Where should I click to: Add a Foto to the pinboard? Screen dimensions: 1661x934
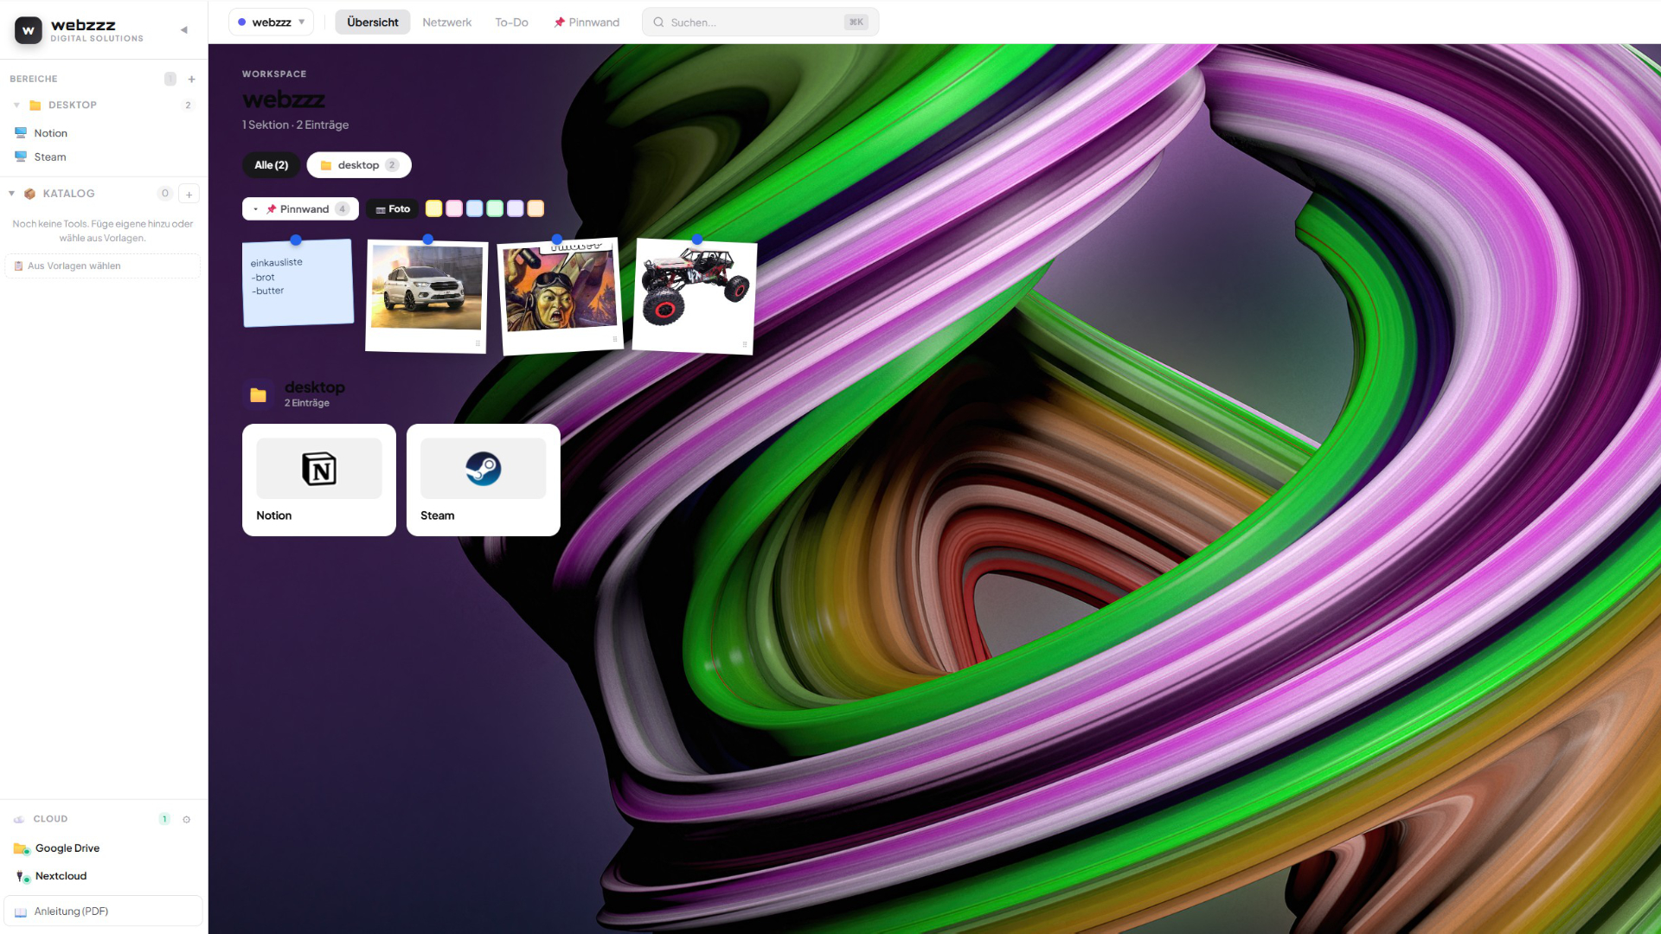click(393, 208)
